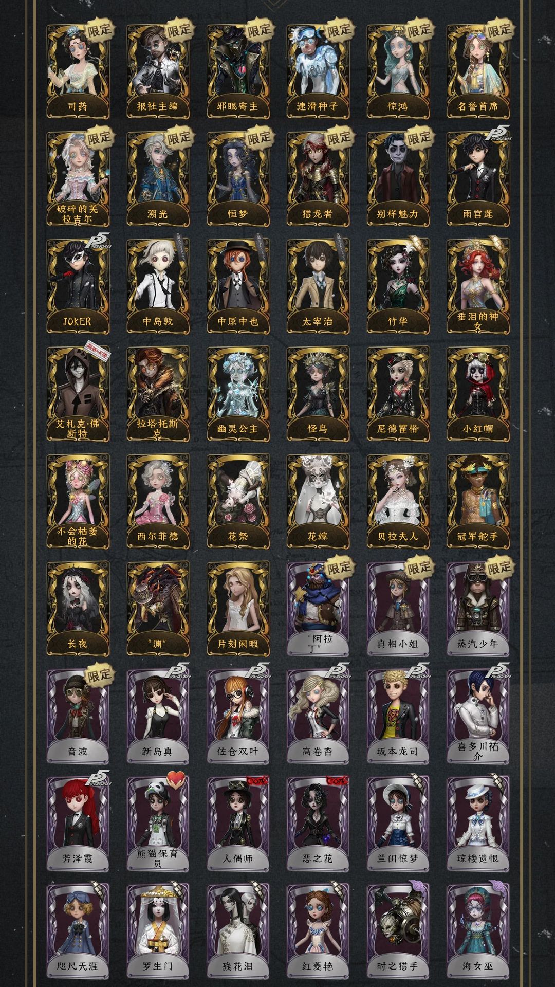Open the JOKER skin card

point(78,287)
